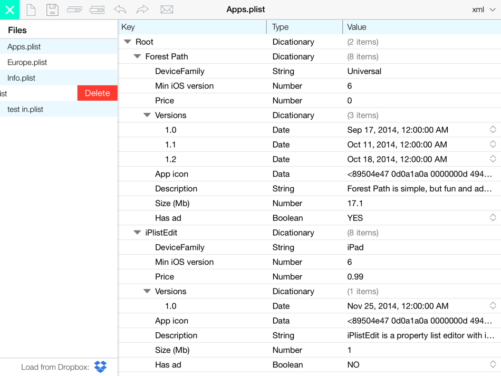Click the (3 items) Versions value

coord(363,115)
